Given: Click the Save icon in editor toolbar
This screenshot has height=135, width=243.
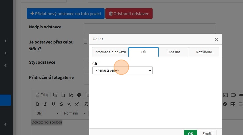Looking at the screenshot, I should coord(55,95).
